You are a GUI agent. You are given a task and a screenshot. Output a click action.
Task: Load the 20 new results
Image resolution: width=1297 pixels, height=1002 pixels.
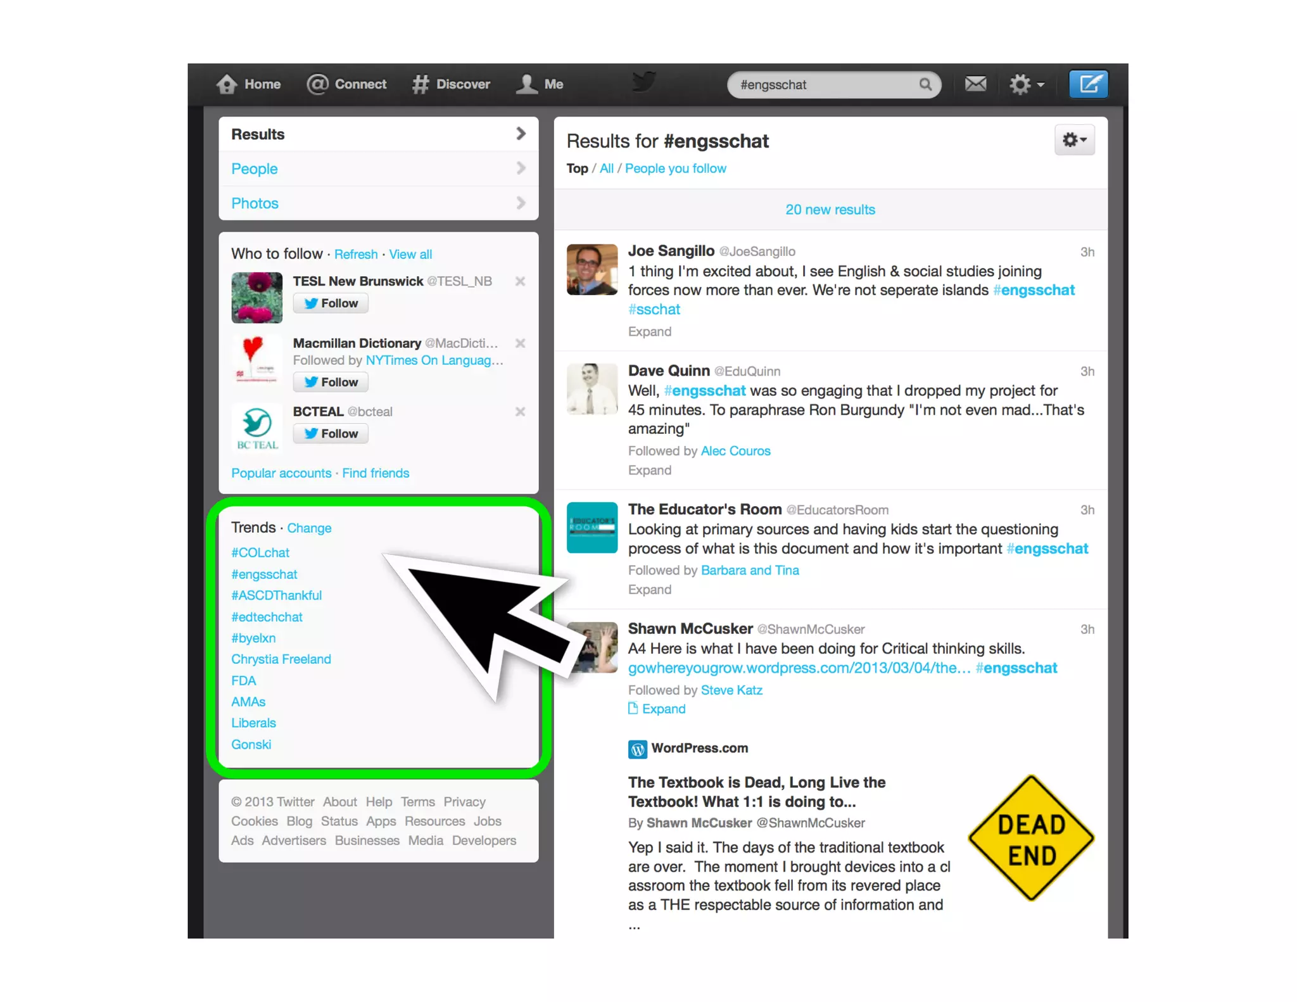pos(830,210)
